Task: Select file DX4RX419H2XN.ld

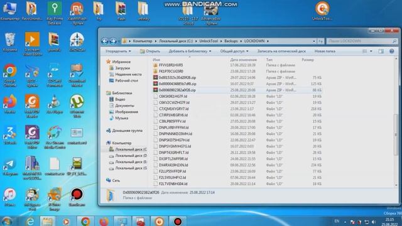Action: coord(173,165)
